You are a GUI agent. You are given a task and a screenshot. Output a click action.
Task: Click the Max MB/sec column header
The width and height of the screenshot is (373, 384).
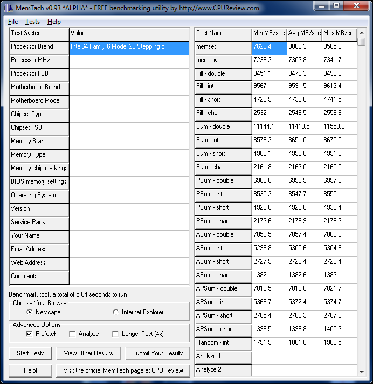tap(340, 34)
